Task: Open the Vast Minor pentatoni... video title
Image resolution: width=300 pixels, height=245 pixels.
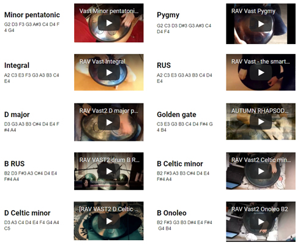Action: 109,11
